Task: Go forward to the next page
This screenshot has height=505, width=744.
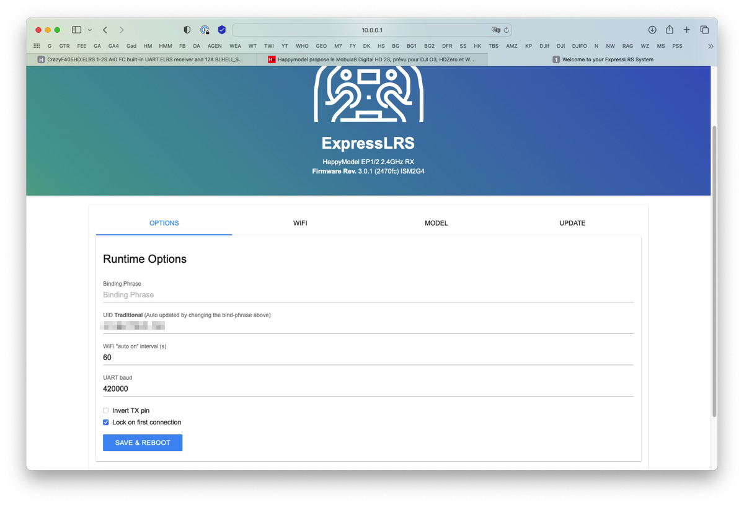Action: click(122, 30)
